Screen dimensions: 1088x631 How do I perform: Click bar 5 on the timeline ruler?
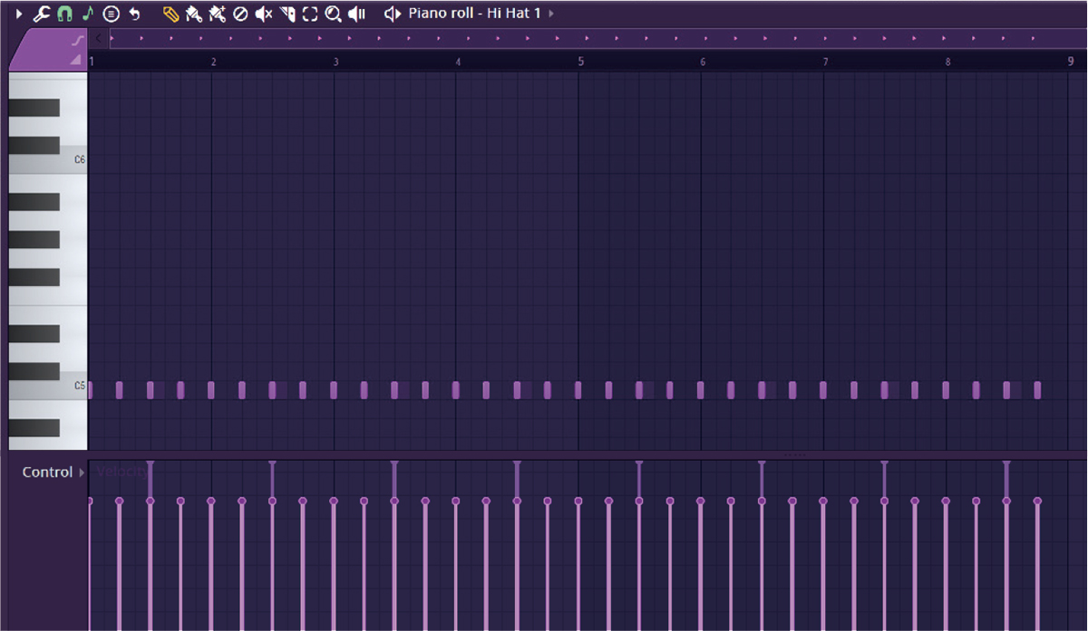[x=580, y=62]
